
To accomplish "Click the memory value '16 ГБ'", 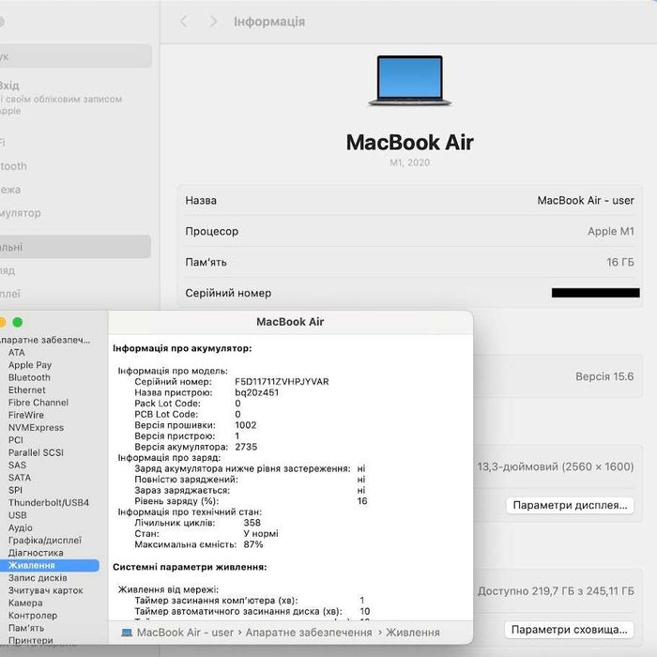I will click(x=620, y=262).
